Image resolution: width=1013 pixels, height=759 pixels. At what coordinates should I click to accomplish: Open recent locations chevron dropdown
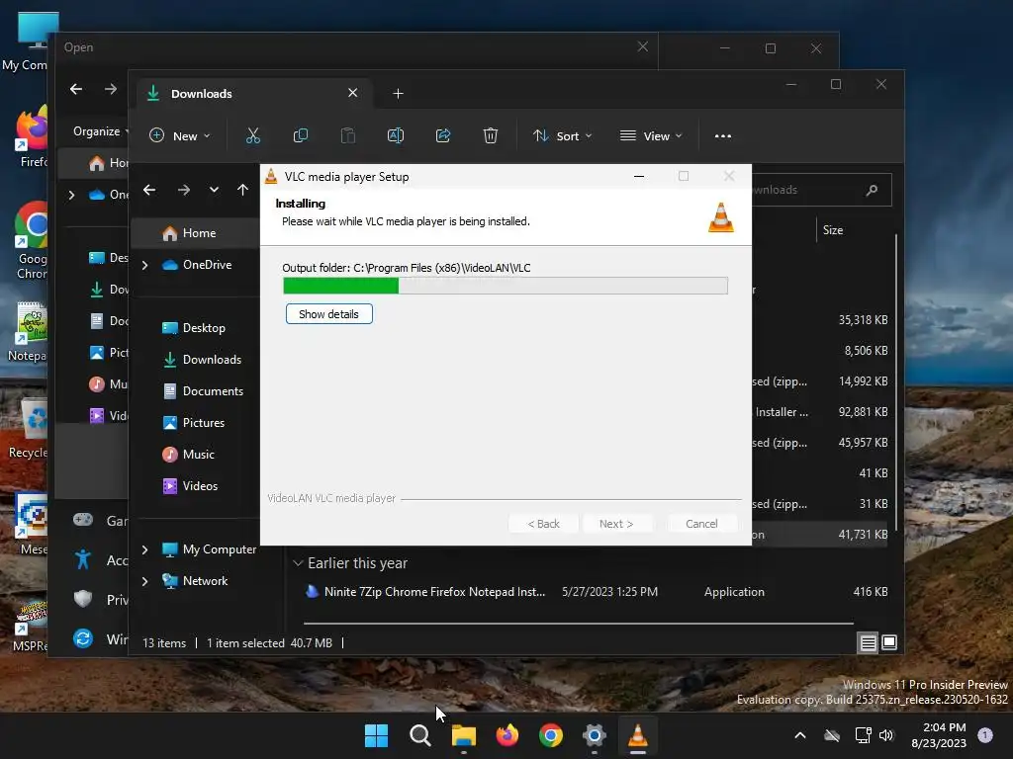214,190
